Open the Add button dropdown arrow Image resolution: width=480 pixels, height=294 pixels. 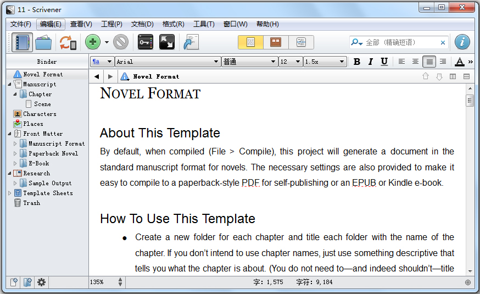[107, 42]
